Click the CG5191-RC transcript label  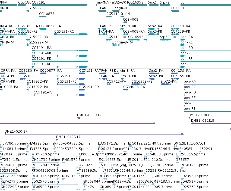[64, 32]
